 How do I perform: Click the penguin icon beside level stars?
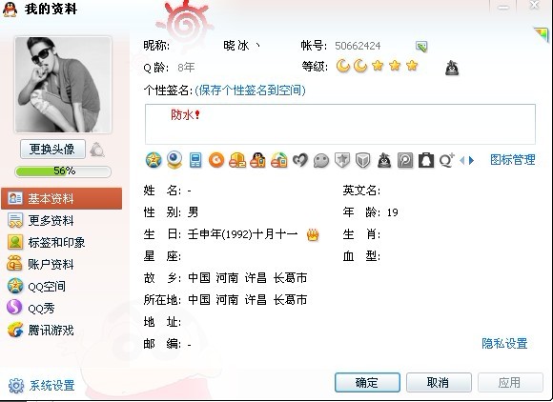(x=452, y=68)
